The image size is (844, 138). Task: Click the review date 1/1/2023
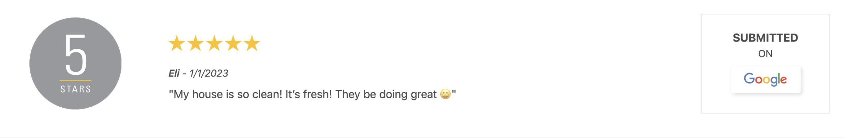click(209, 73)
